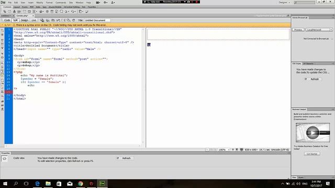This screenshot has height=188, width=335.
Task: Close the Gender.php document tab
Action: click(33, 16)
